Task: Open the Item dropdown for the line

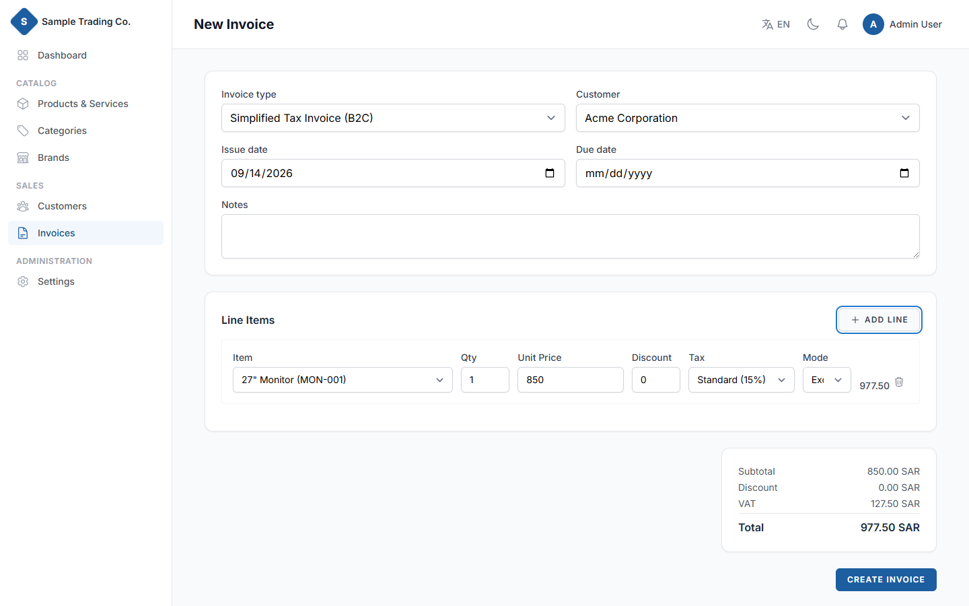Action: click(x=343, y=380)
